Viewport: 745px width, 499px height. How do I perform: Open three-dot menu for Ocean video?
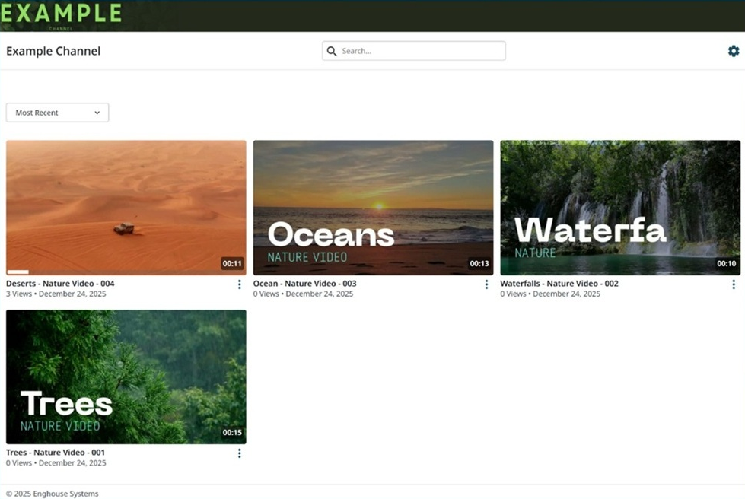(x=486, y=284)
